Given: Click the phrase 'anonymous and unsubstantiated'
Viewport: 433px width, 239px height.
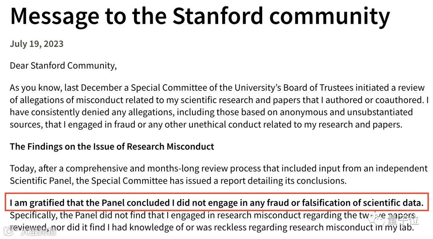Looking at the screenshot, I should coord(346,112).
